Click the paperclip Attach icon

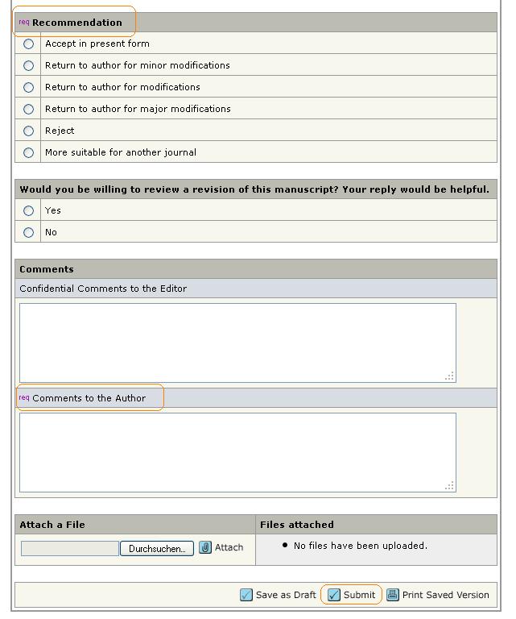205,548
